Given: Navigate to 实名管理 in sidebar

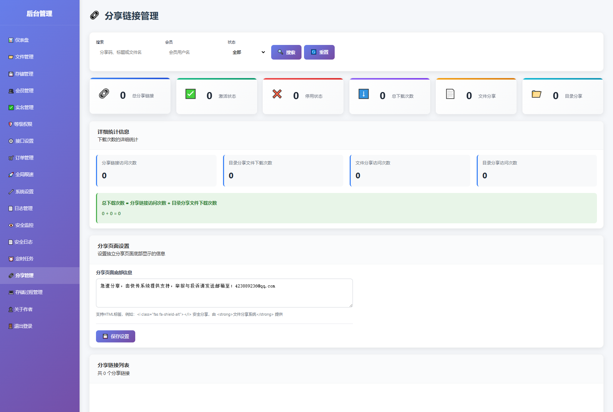Looking at the screenshot, I should coord(11,107).
